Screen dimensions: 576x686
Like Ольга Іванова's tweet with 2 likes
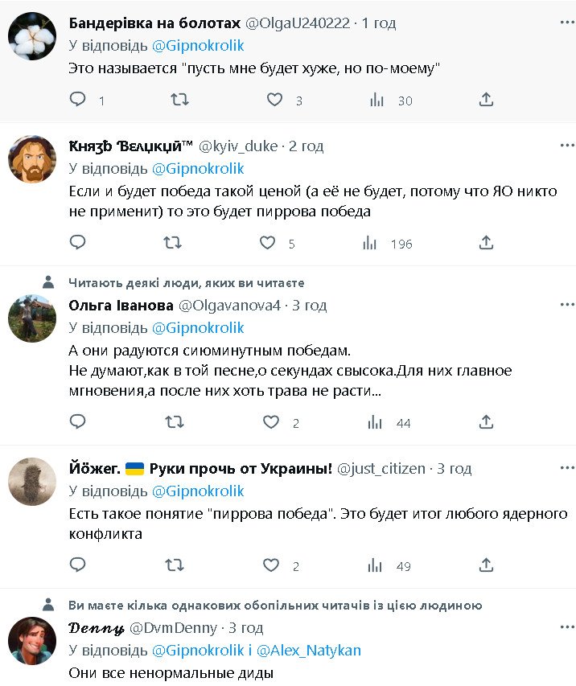[x=272, y=422]
